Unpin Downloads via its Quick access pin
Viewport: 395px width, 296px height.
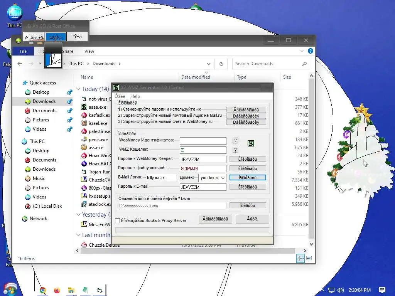pos(70,101)
